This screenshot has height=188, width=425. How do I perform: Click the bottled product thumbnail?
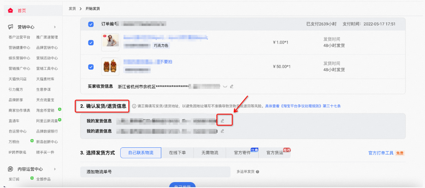point(110,66)
